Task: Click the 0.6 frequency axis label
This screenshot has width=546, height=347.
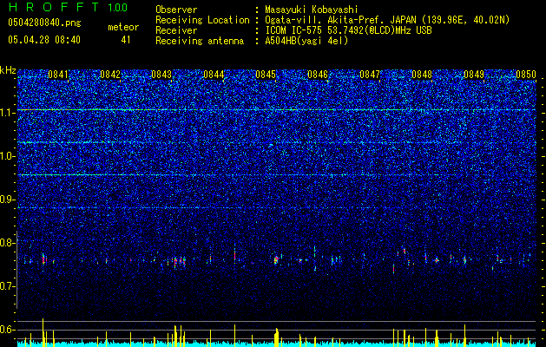Action: [8, 330]
